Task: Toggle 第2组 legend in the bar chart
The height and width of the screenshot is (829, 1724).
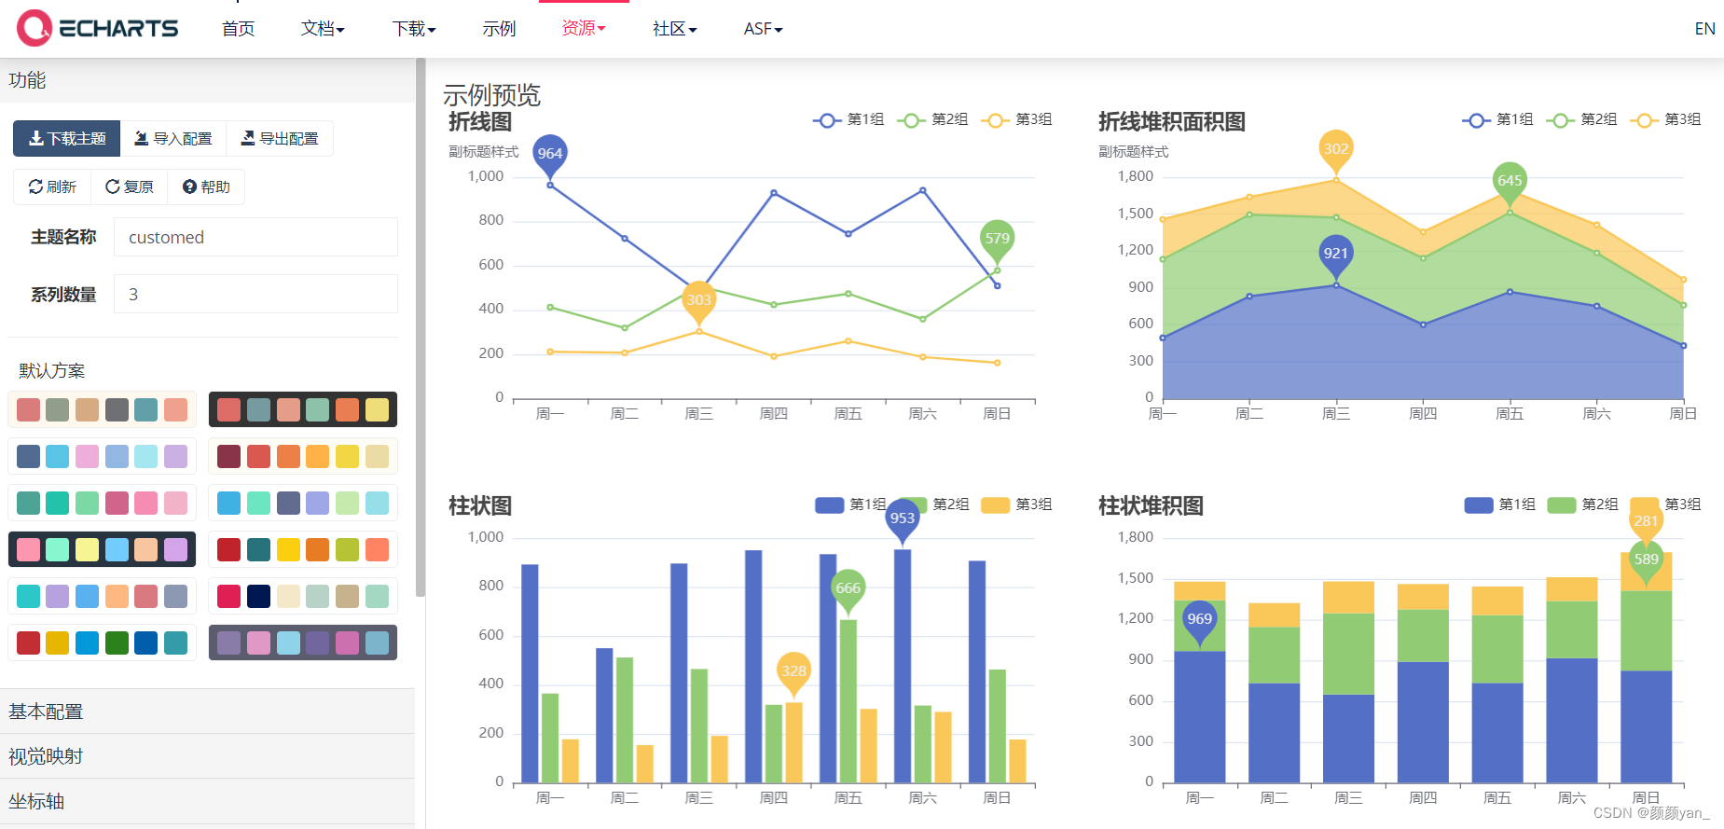Action: [935, 504]
